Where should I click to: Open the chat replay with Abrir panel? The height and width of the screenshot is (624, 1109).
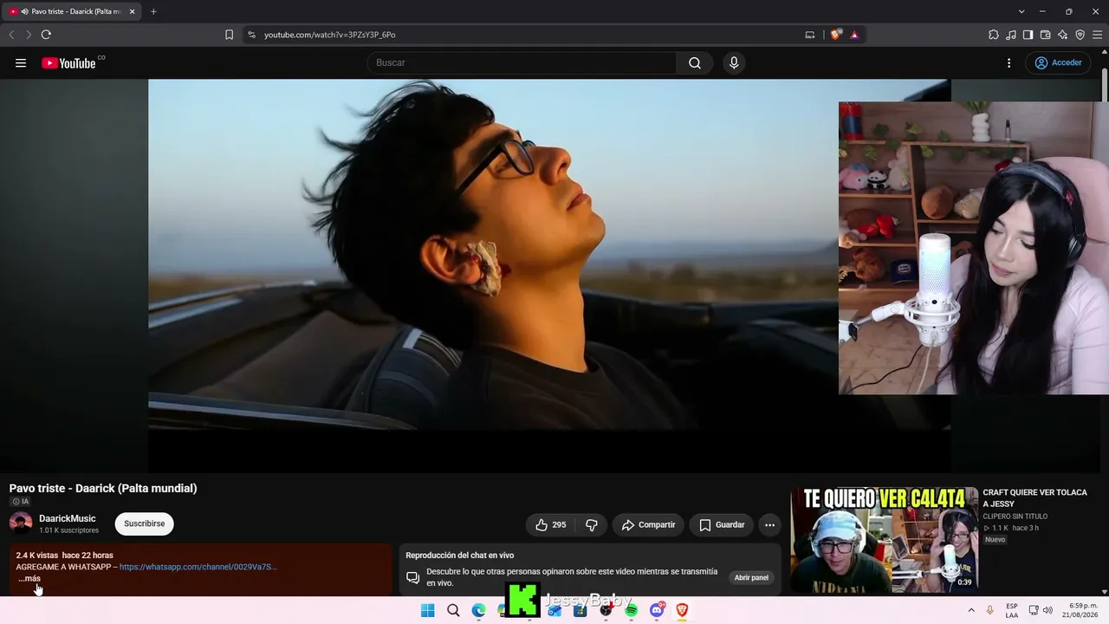click(751, 577)
